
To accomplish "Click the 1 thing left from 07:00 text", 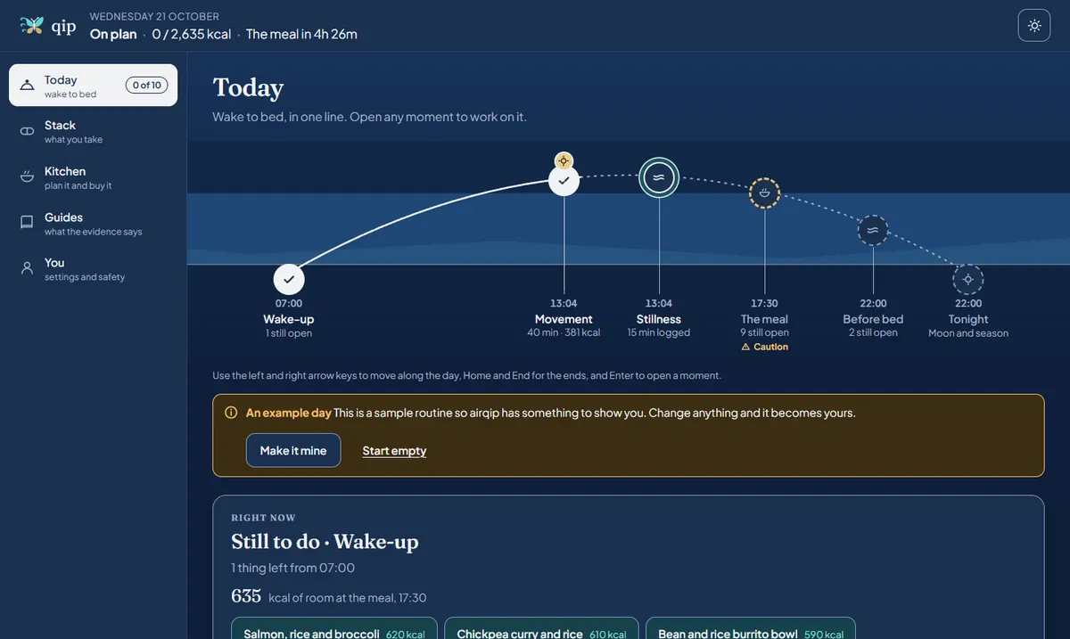I will click(292, 568).
